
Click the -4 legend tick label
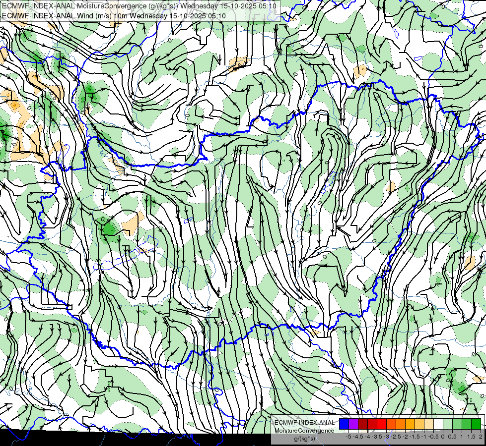tap(367, 437)
